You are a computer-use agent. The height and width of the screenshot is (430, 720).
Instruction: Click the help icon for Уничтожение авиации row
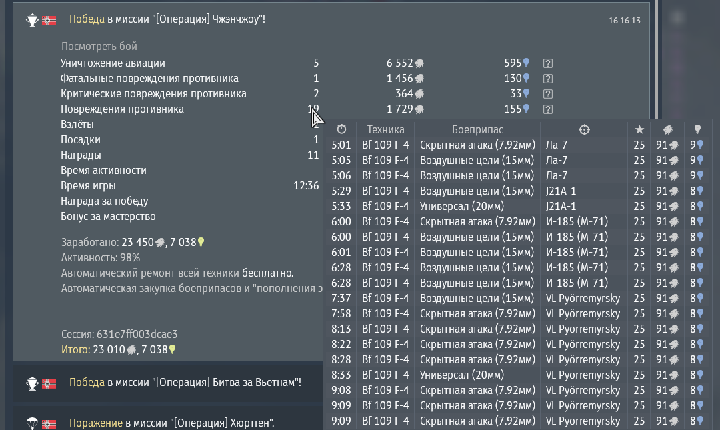tap(548, 63)
